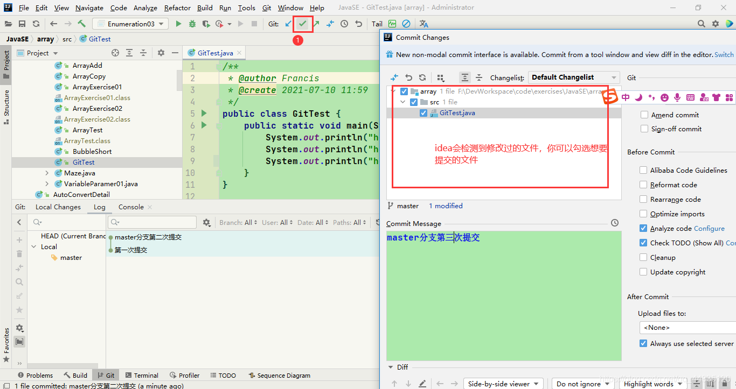This screenshot has height=389, width=736.
Task: Click locate file target icon in Project panel
Action: [x=115, y=53]
